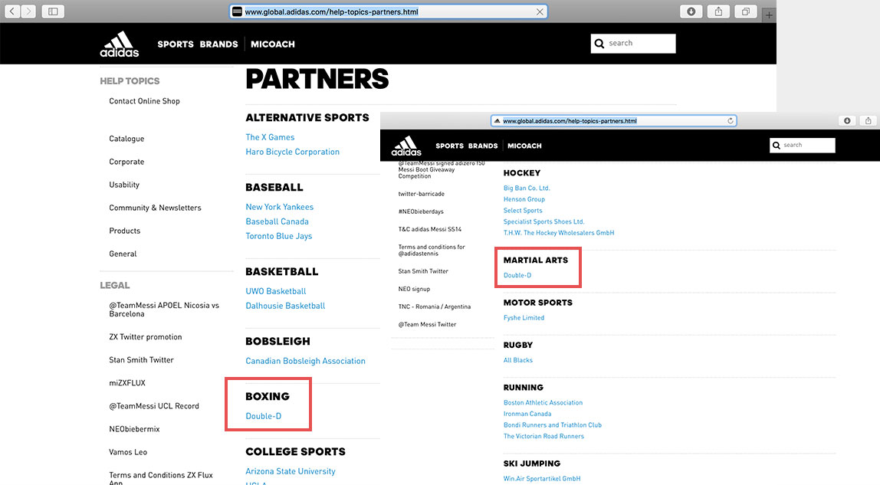This screenshot has height=485, width=880.
Task: Click the browser back arrow button
Action: click(13, 11)
